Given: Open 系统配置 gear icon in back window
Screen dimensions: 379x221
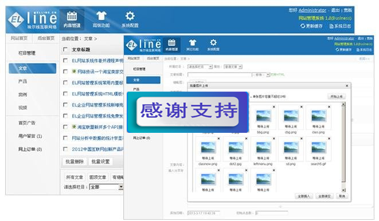Looking at the screenshot, I should point(130,16).
